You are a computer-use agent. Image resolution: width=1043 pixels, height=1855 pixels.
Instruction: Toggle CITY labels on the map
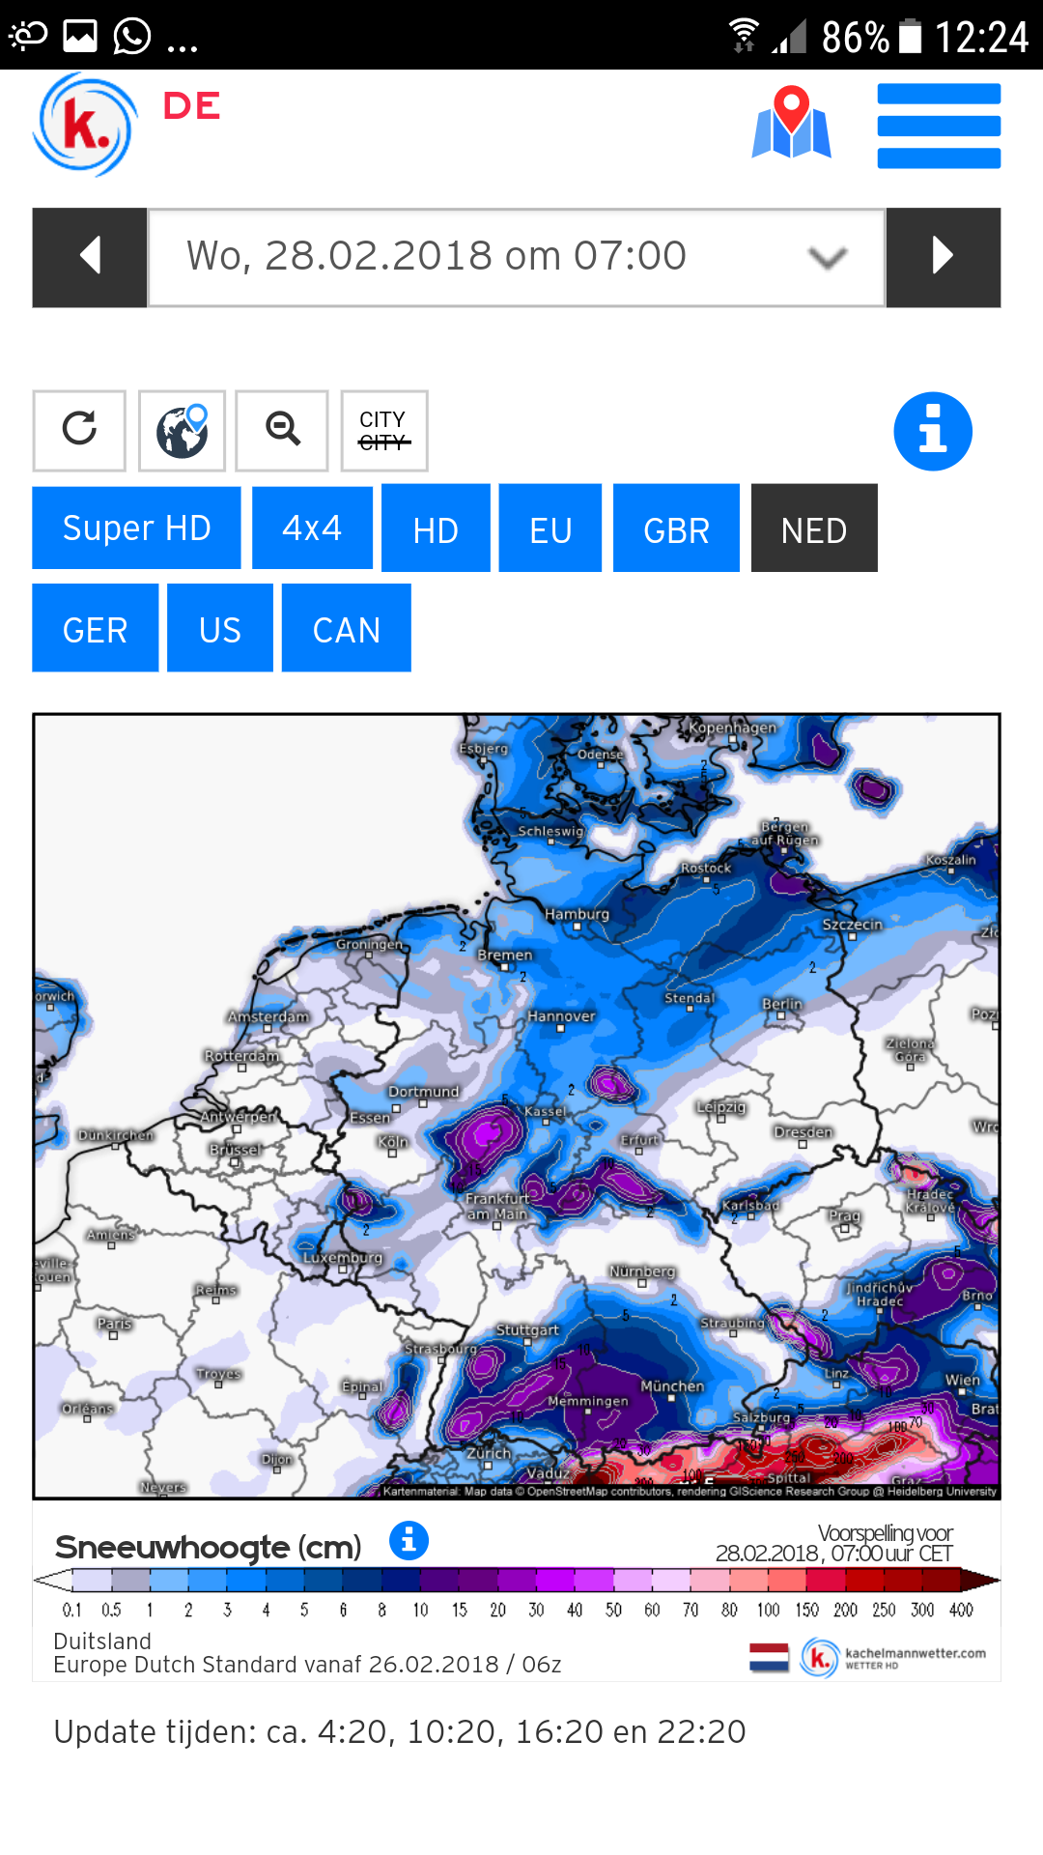click(384, 430)
